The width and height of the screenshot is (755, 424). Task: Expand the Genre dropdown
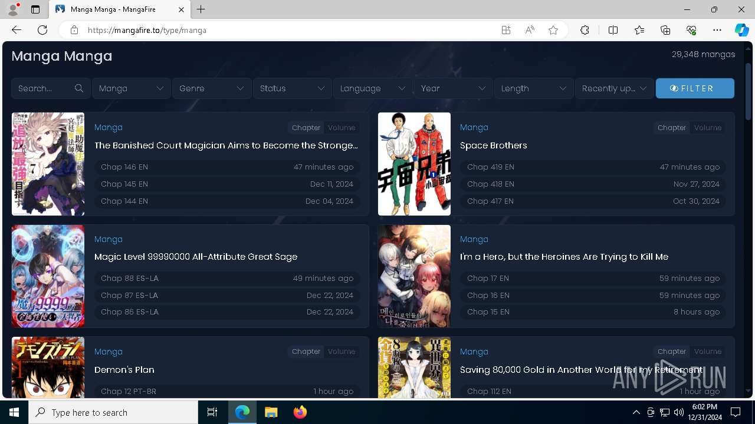point(212,88)
